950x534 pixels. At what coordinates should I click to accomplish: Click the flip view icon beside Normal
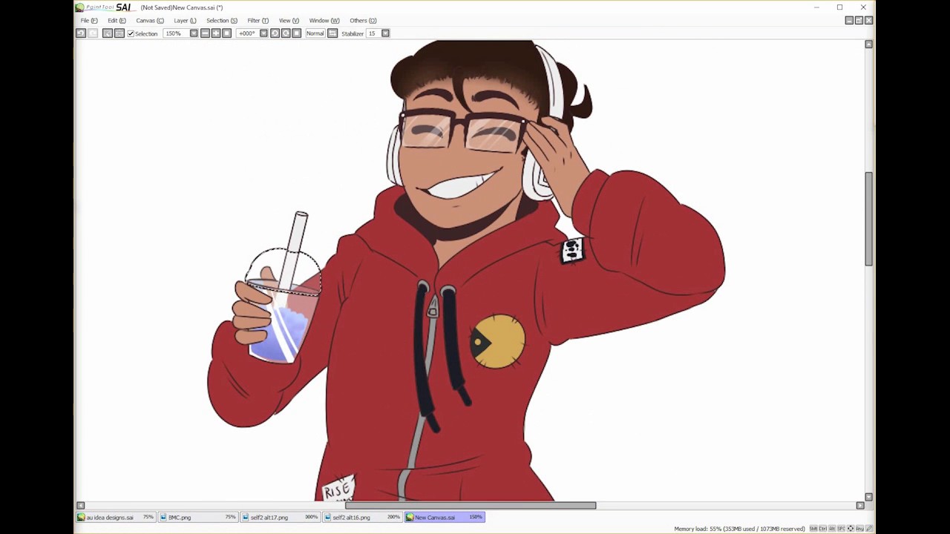pos(332,33)
